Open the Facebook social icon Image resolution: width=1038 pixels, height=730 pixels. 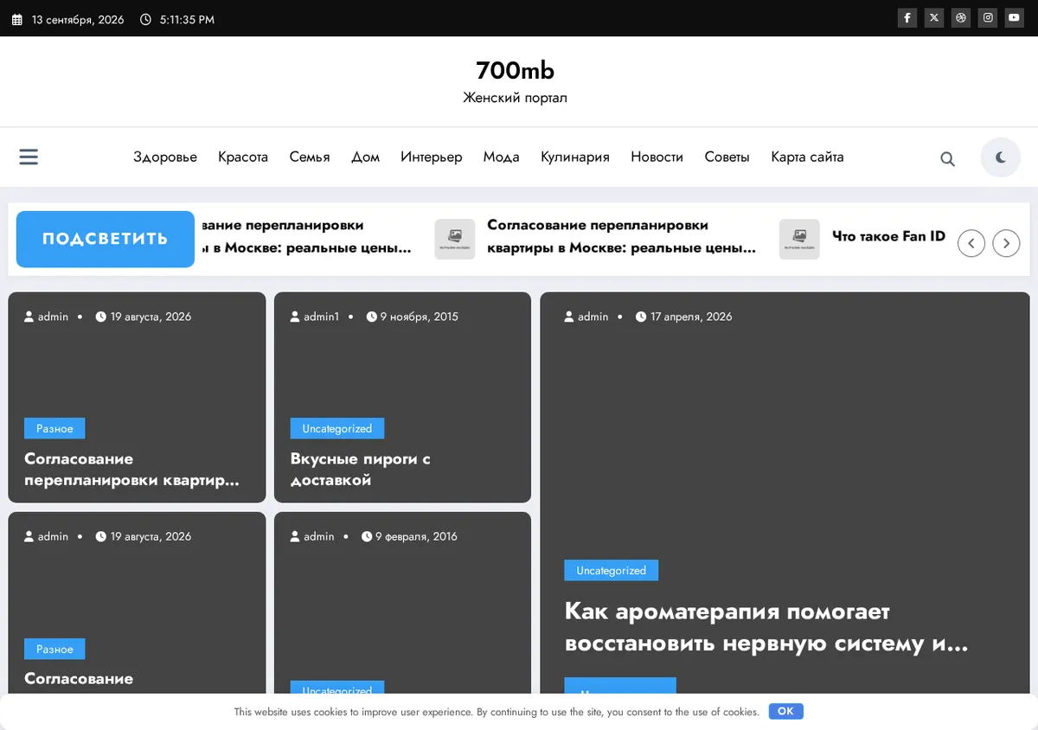click(907, 18)
